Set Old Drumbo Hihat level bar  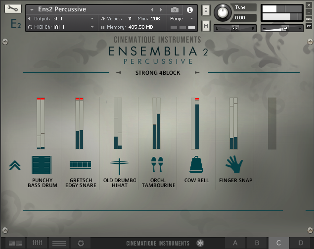(x=118, y=123)
